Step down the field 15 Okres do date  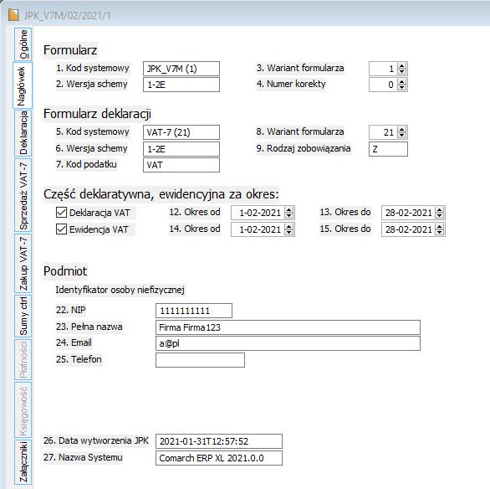point(440,233)
